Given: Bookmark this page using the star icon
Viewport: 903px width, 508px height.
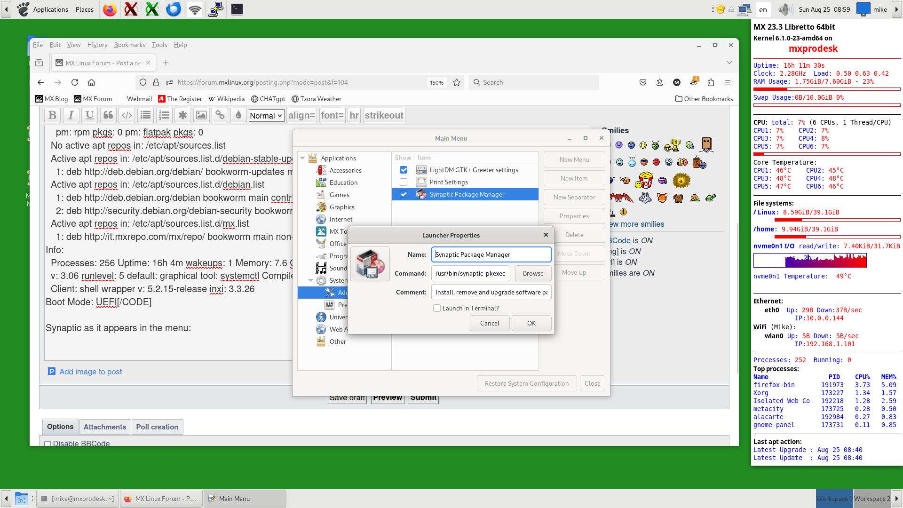Looking at the screenshot, I should [x=456, y=82].
